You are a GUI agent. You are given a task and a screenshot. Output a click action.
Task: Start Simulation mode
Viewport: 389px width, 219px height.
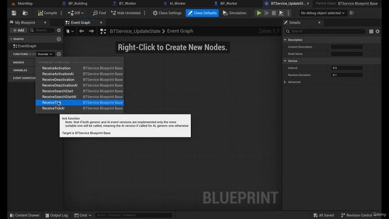point(235,13)
